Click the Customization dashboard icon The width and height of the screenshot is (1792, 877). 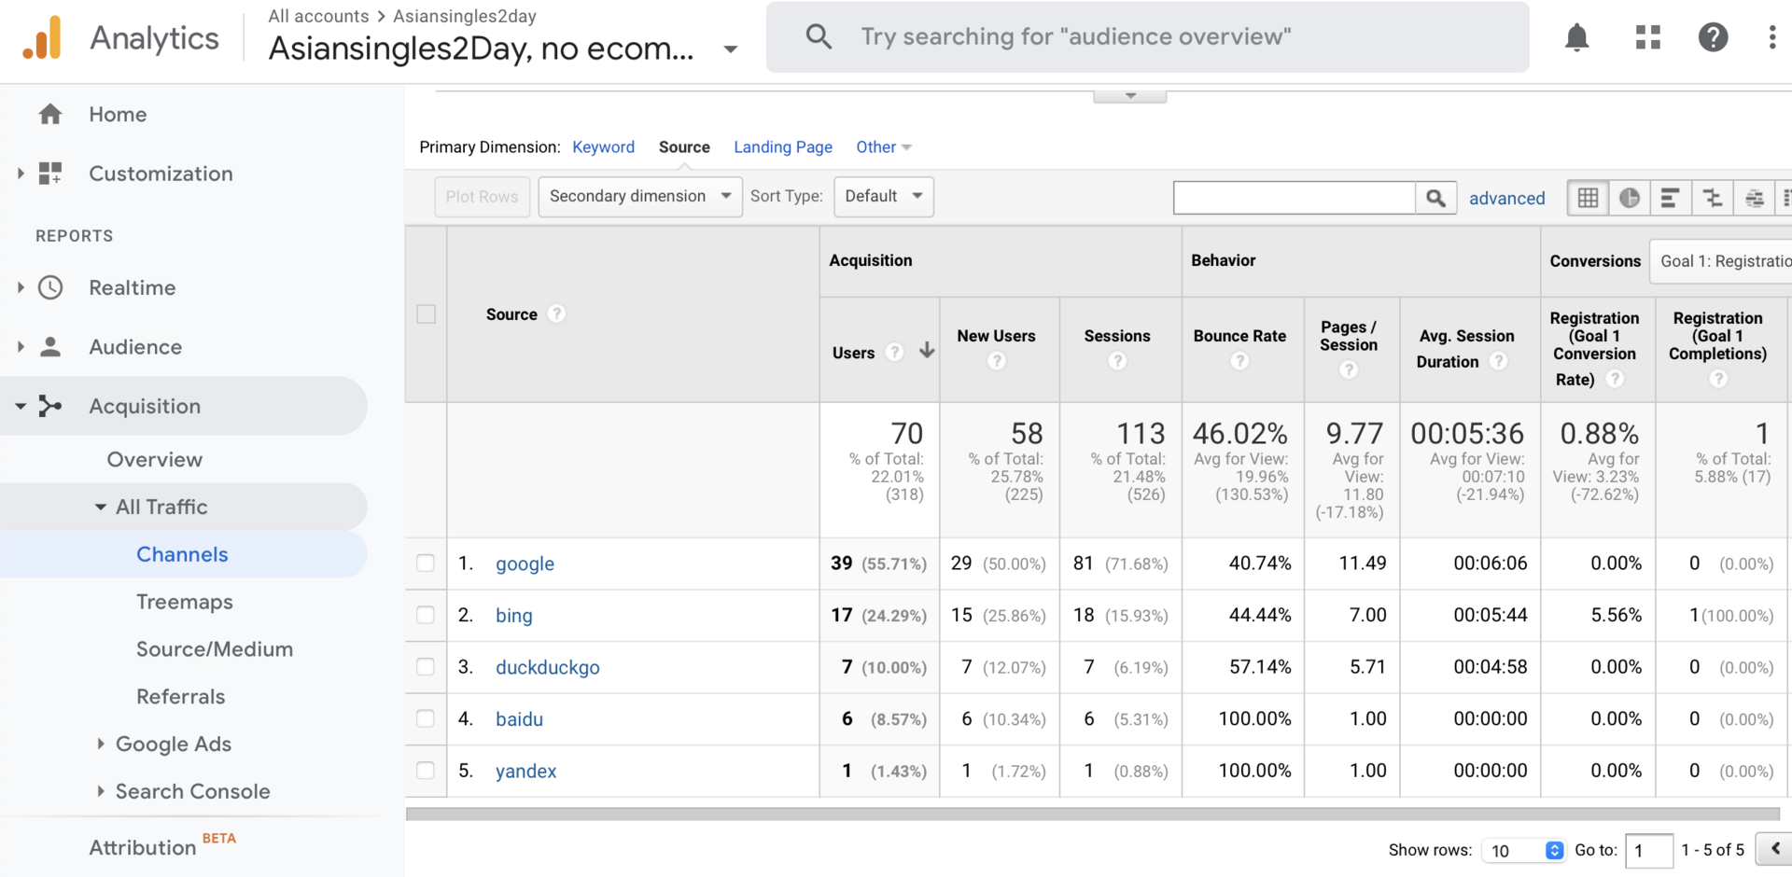50,174
